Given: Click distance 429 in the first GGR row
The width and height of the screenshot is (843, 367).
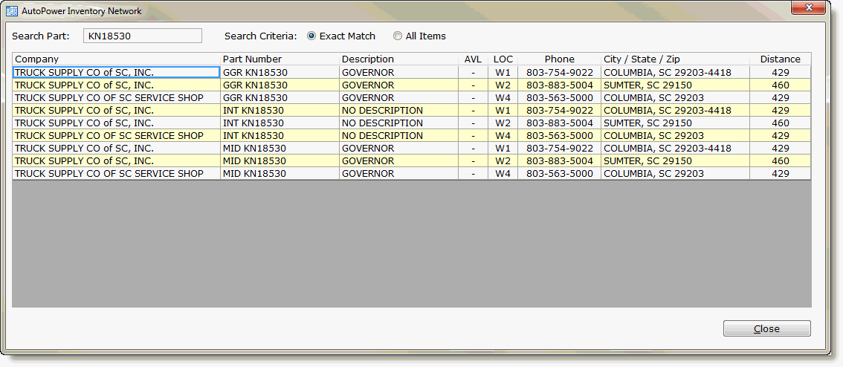Looking at the screenshot, I should click(x=780, y=73).
